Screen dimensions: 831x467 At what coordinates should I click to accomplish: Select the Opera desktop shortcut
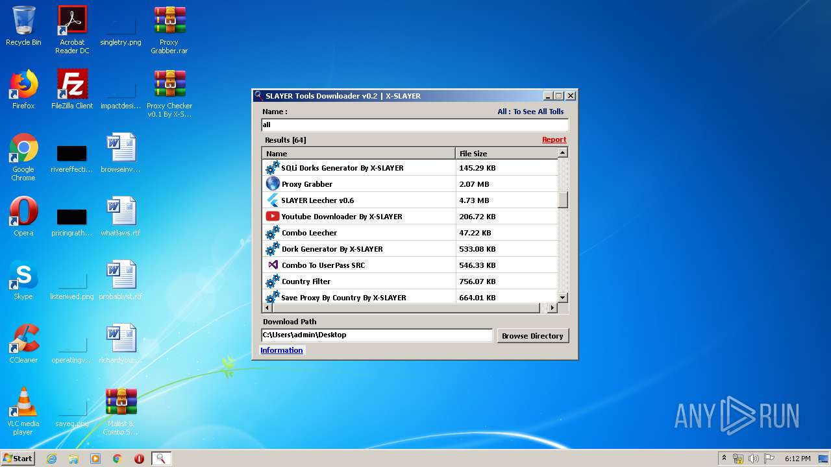click(23, 217)
